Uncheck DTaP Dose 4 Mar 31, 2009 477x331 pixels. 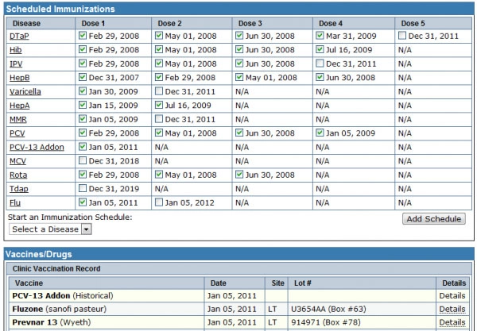click(320, 36)
